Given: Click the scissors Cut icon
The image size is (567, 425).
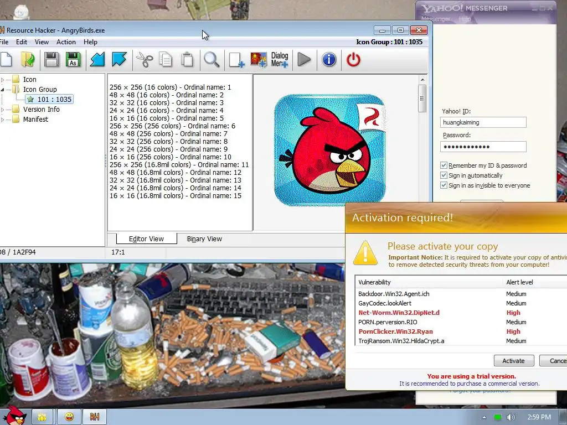Looking at the screenshot, I should tap(145, 60).
